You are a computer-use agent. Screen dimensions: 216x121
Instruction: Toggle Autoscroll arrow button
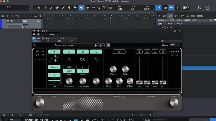[x=171, y=8]
